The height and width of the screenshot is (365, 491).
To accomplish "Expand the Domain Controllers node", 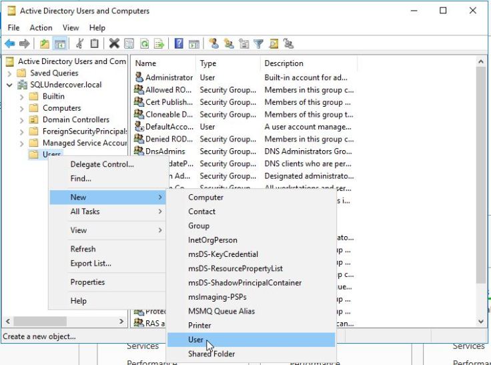I will tap(21, 120).
